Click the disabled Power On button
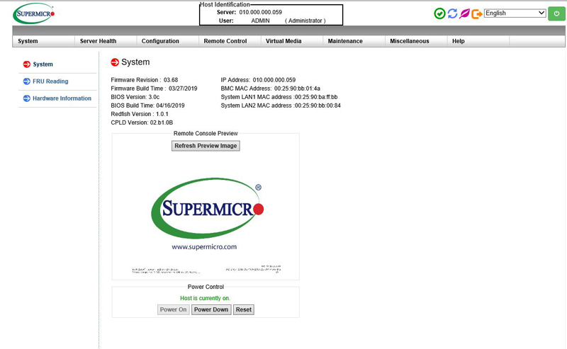 click(x=173, y=309)
